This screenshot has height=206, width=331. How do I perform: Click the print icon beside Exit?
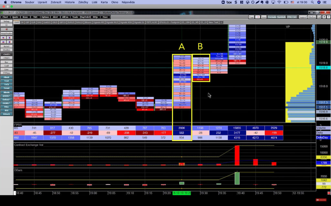point(324,17)
